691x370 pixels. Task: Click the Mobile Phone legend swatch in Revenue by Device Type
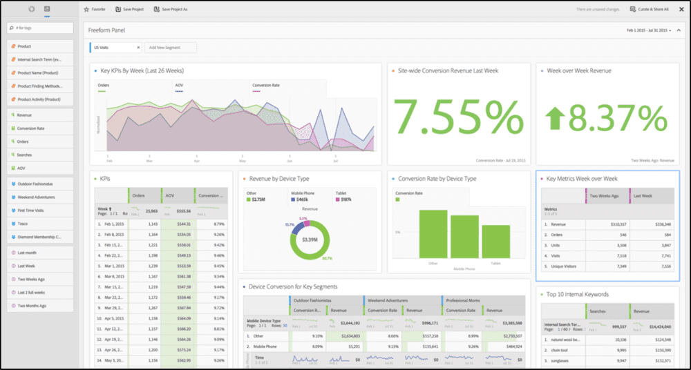(x=293, y=200)
